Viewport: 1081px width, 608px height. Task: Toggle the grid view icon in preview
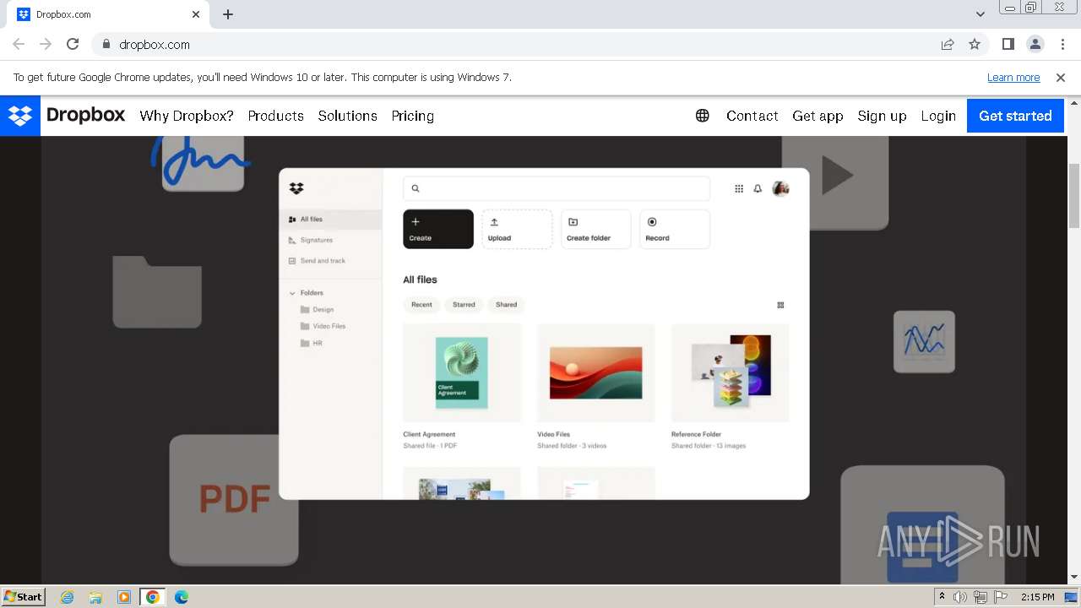tap(780, 305)
